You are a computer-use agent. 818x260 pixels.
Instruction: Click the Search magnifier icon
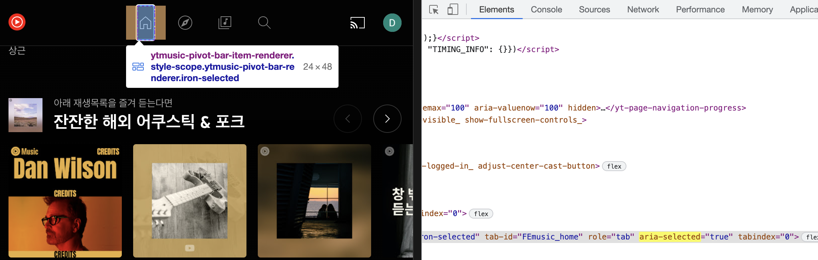pyautogui.click(x=265, y=23)
